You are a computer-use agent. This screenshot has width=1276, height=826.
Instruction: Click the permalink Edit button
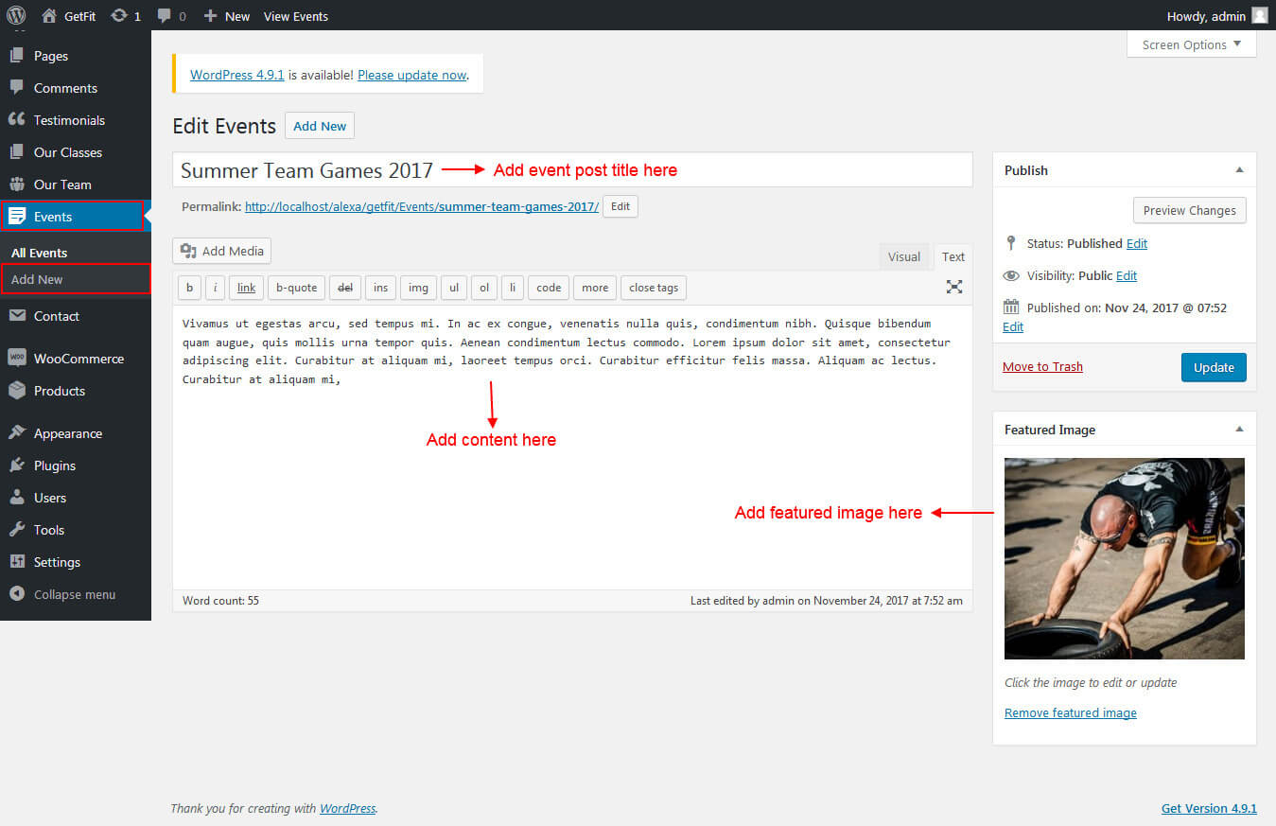point(621,206)
